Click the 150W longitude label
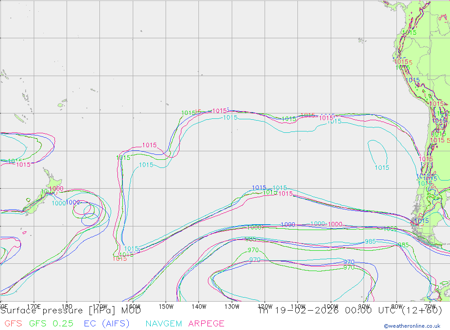Screen dimensions: 450x330 166,307
